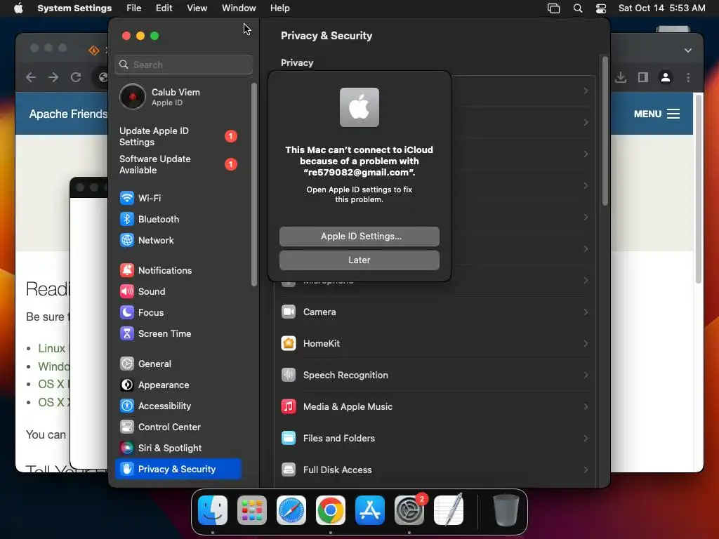Image resolution: width=719 pixels, height=539 pixels.
Task: Expand the Camera row chevron
Action: click(x=586, y=312)
